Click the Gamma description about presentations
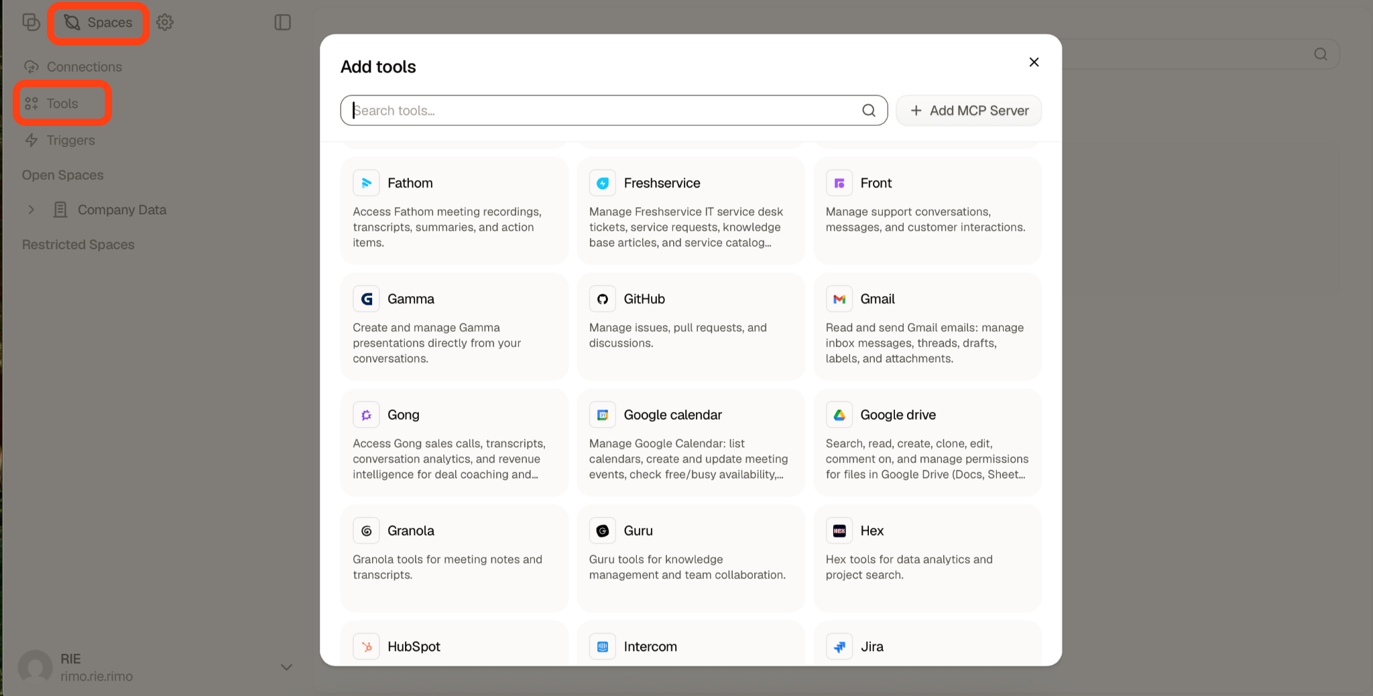 (436, 343)
